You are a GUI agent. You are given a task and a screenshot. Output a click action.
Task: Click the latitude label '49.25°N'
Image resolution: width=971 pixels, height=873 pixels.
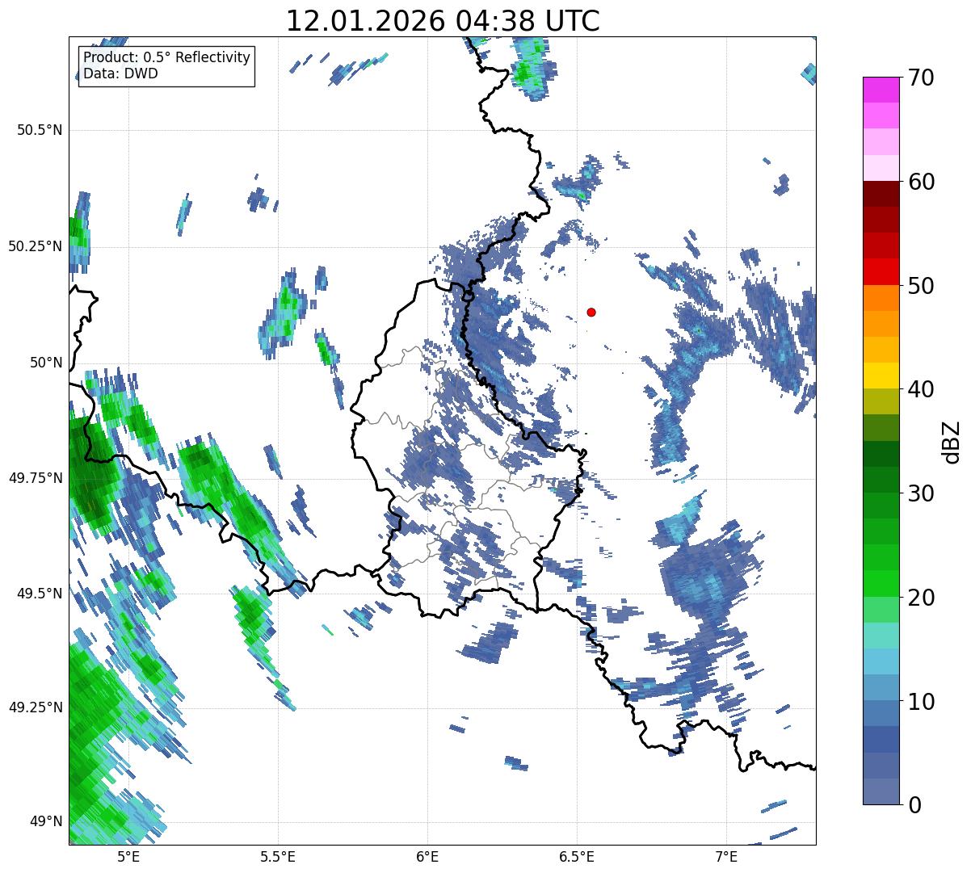36,707
